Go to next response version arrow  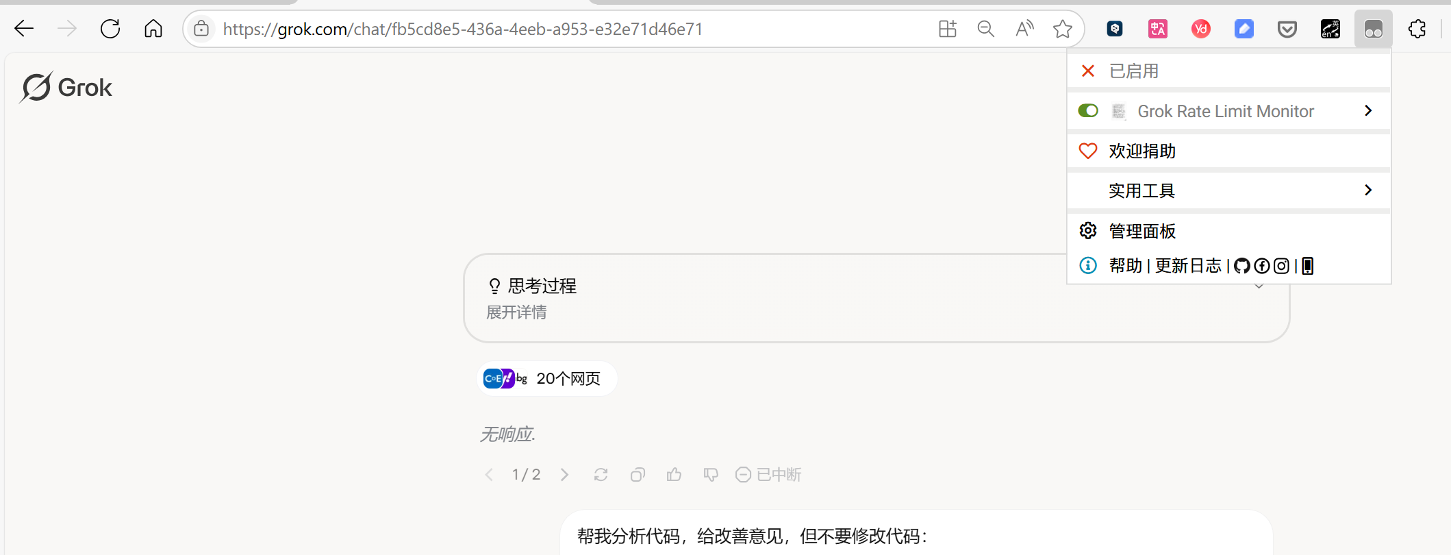[x=564, y=475]
